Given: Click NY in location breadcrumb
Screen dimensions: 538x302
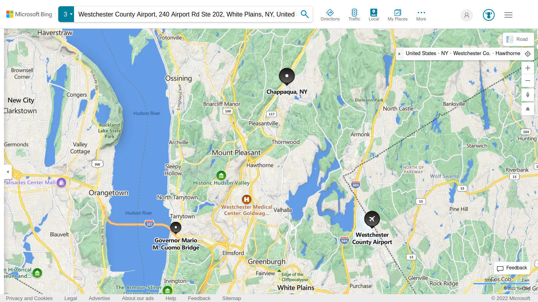Looking at the screenshot, I should tap(445, 53).
